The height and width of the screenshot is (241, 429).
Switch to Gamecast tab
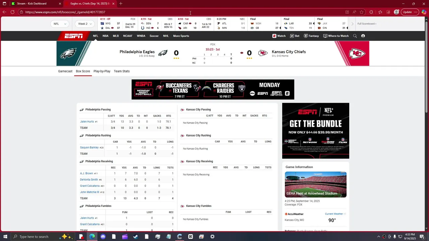[x=65, y=71]
